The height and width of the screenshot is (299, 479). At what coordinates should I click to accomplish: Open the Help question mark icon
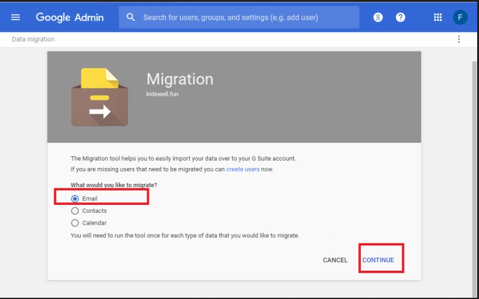click(400, 17)
